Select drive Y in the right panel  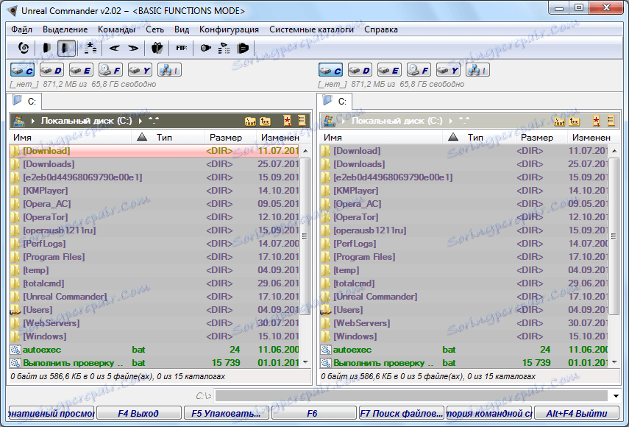(449, 70)
